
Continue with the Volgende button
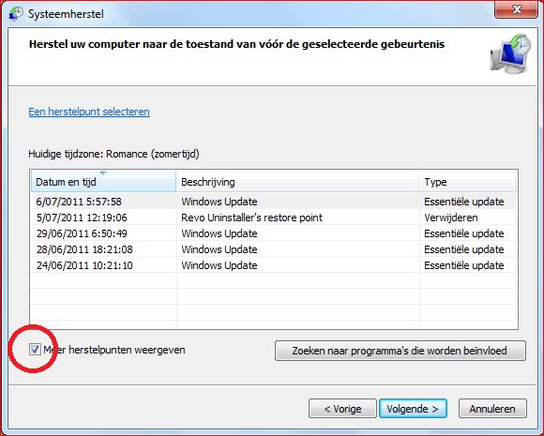coord(413,409)
